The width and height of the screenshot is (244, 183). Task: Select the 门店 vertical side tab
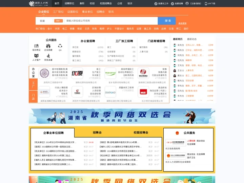(x=33, y=97)
